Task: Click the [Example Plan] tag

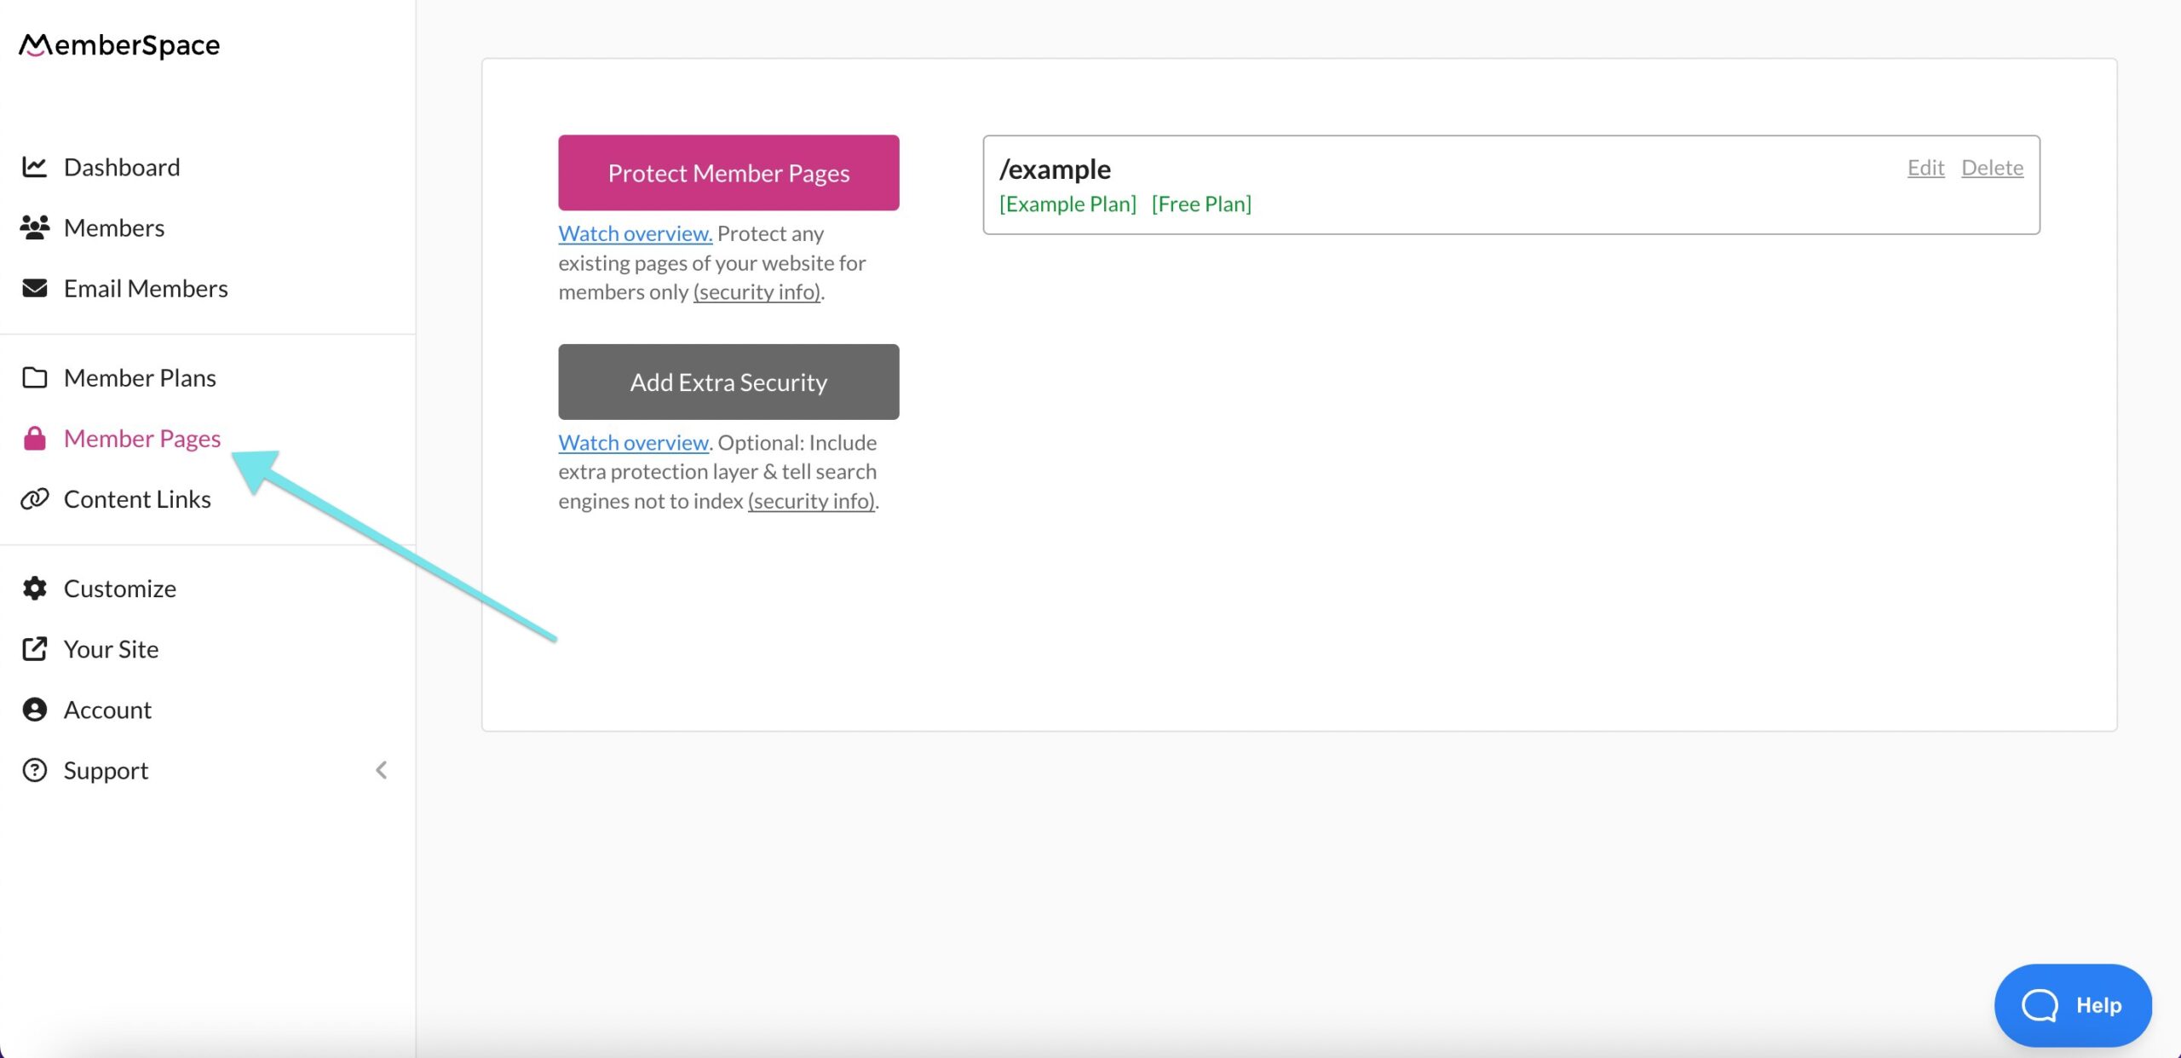Action: click(x=1067, y=204)
